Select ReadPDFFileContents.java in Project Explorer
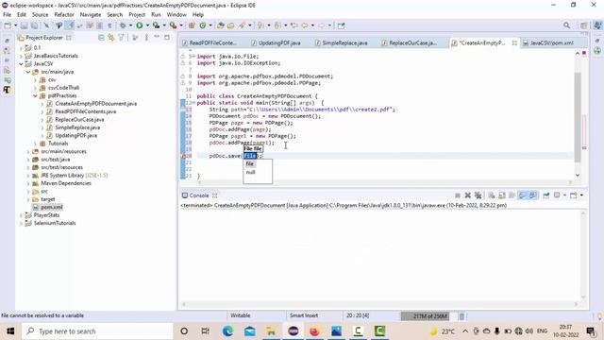 [x=86, y=111]
